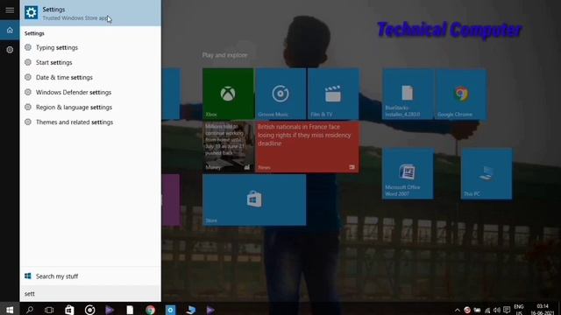Open Themes and related settings result

click(90, 122)
